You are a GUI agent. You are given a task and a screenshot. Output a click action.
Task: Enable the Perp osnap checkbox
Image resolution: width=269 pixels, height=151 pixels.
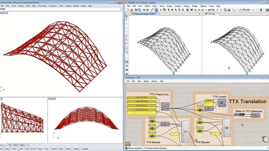click(37, 149)
